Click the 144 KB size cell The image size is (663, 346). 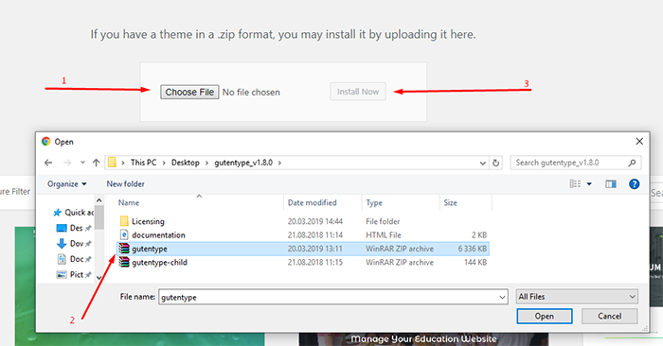[x=475, y=262]
